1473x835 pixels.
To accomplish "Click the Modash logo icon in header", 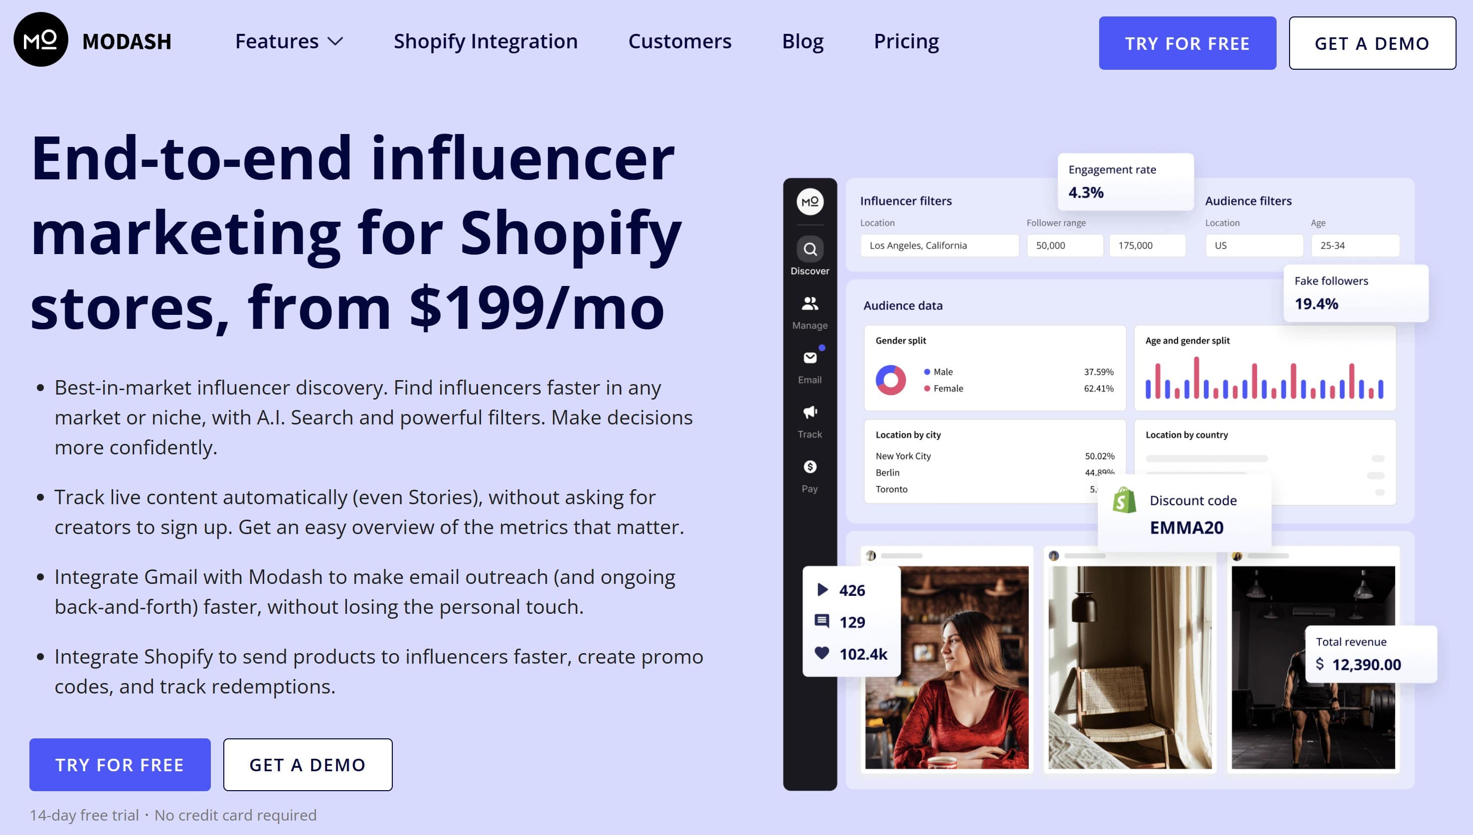I will coord(41,40).
